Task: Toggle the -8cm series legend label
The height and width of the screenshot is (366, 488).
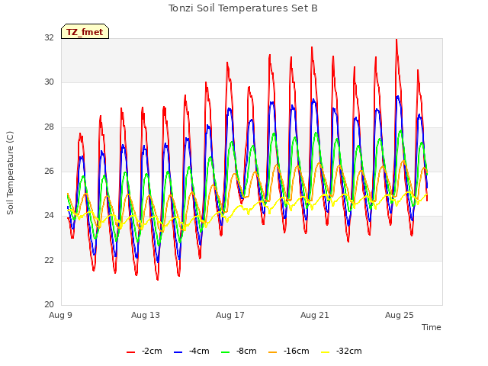Action: tap(246, 351)
